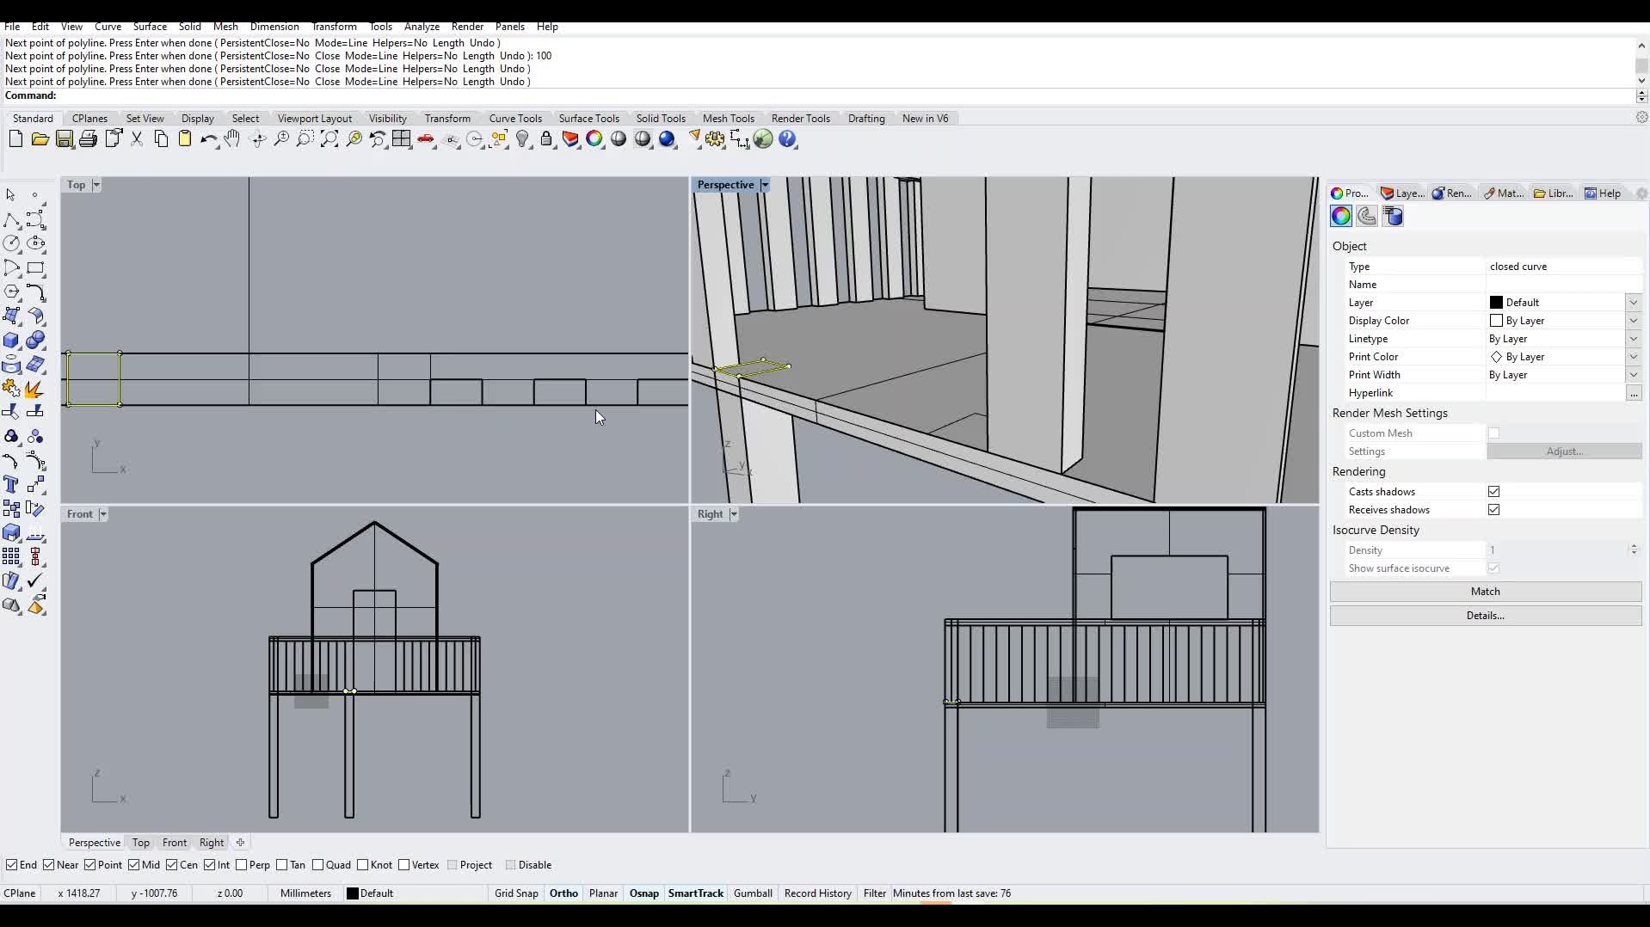
Task: Click the Undo arrow icon
Action: (x=208, y=139)
